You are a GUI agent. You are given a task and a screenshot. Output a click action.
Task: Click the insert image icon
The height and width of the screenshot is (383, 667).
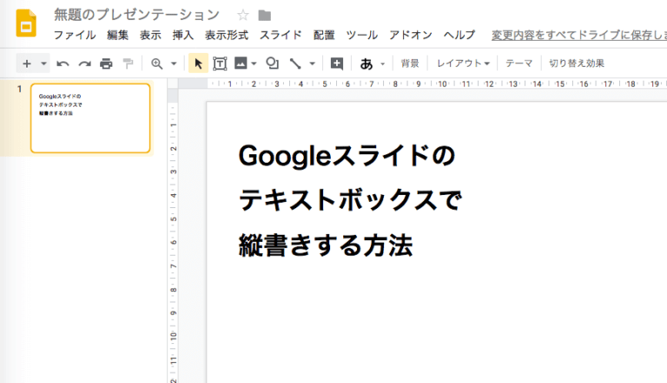[241, 64]
